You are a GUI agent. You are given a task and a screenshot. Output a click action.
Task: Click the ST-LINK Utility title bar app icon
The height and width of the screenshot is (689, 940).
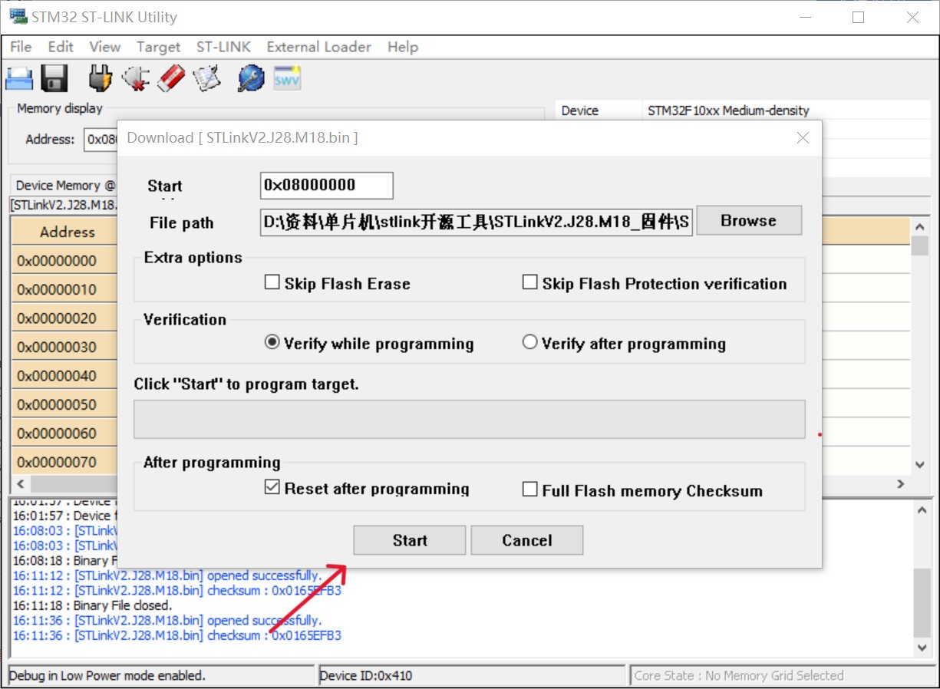coord(18,16)
